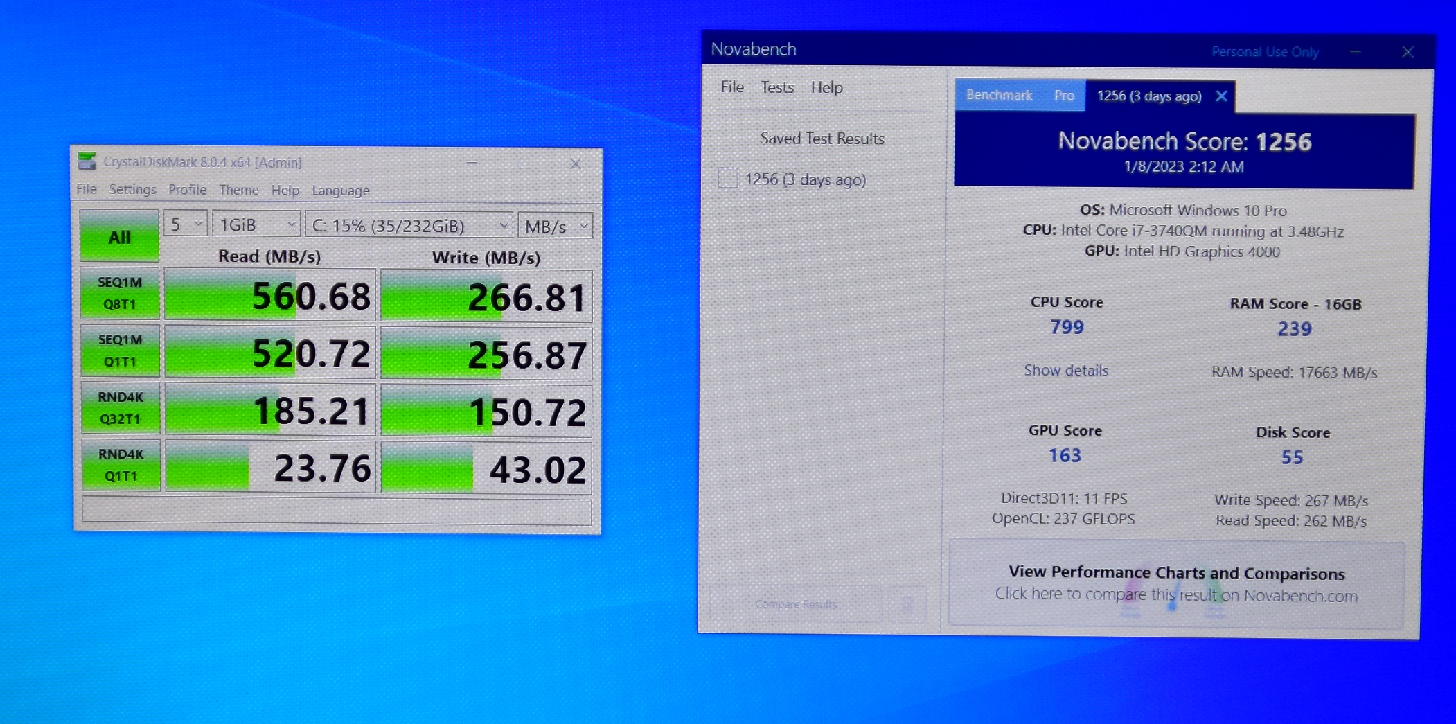Click the 23.76 RND4K Q1T1 read result

[271, 468]
